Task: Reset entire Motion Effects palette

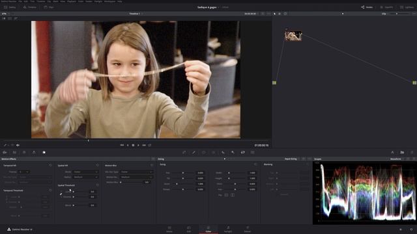Action: (153, 159)
